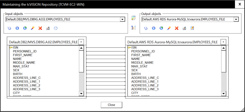The width and height of the screenshot is (245, 112).
Task: Click the Output objects combo box text
Action: (184, 19)
